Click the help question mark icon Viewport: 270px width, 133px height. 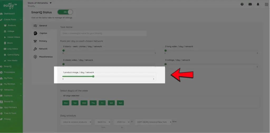242,4
